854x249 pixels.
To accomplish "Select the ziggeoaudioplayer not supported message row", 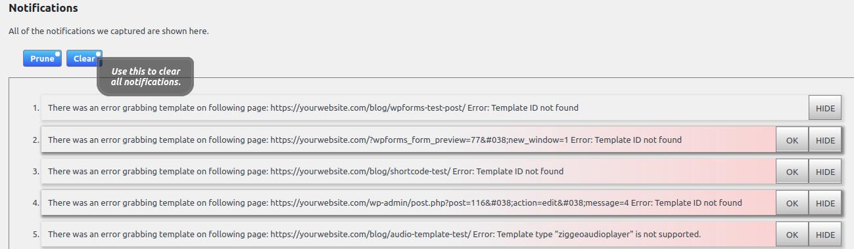I will 409,235.
